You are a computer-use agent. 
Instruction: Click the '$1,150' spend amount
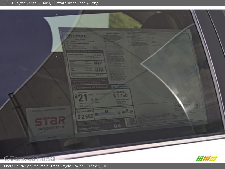pos(120,95)
